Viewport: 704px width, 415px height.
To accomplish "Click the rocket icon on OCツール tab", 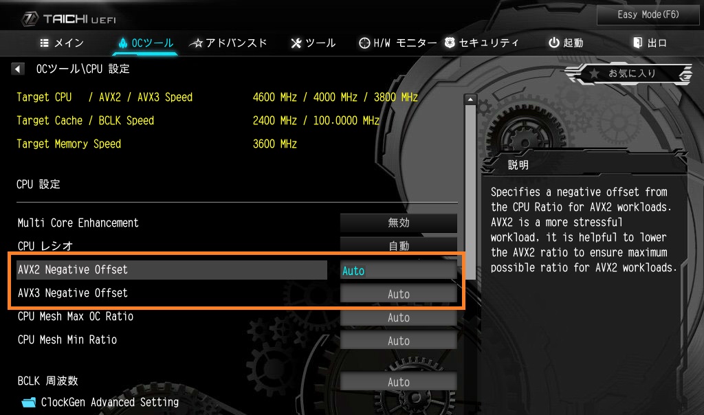I will (123, 43).
